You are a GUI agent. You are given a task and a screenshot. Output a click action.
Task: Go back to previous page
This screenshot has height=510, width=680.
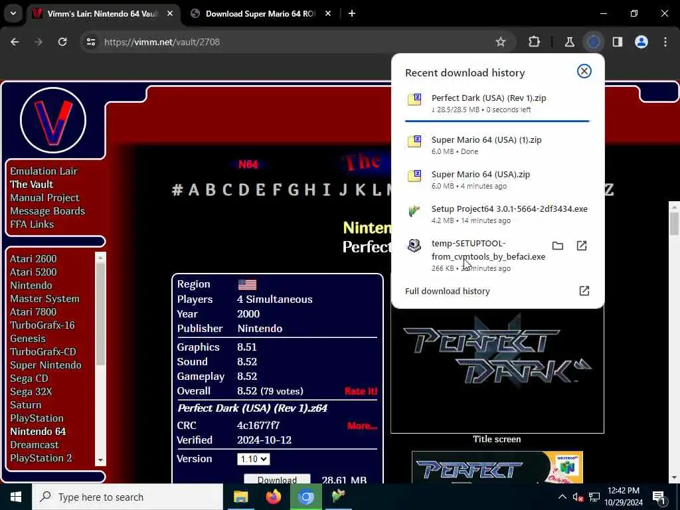(15, 42)
